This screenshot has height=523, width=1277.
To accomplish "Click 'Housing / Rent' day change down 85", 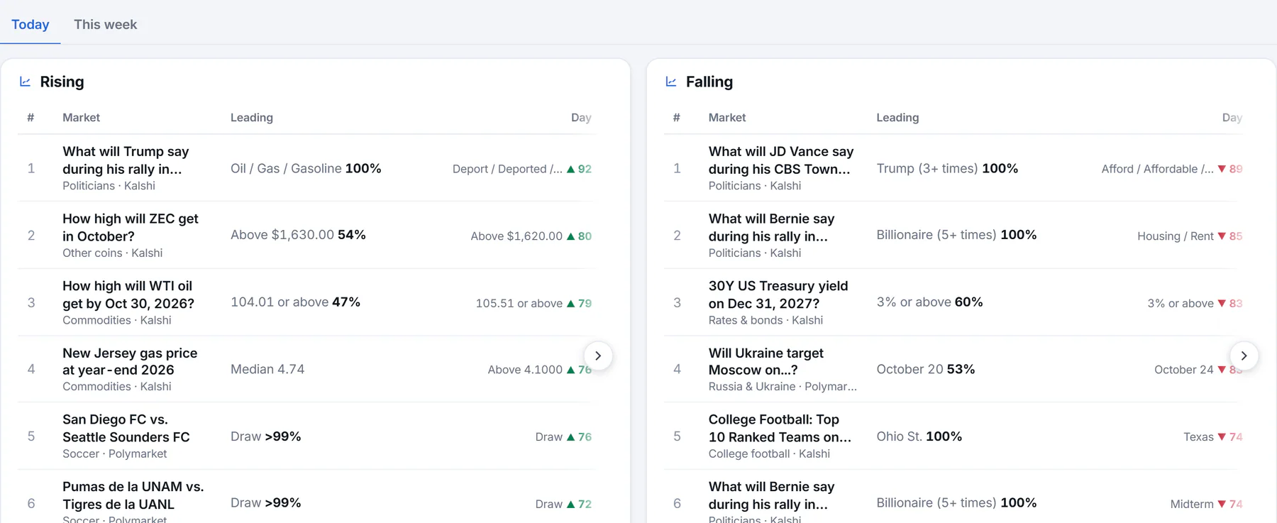I will point(1190,236).
